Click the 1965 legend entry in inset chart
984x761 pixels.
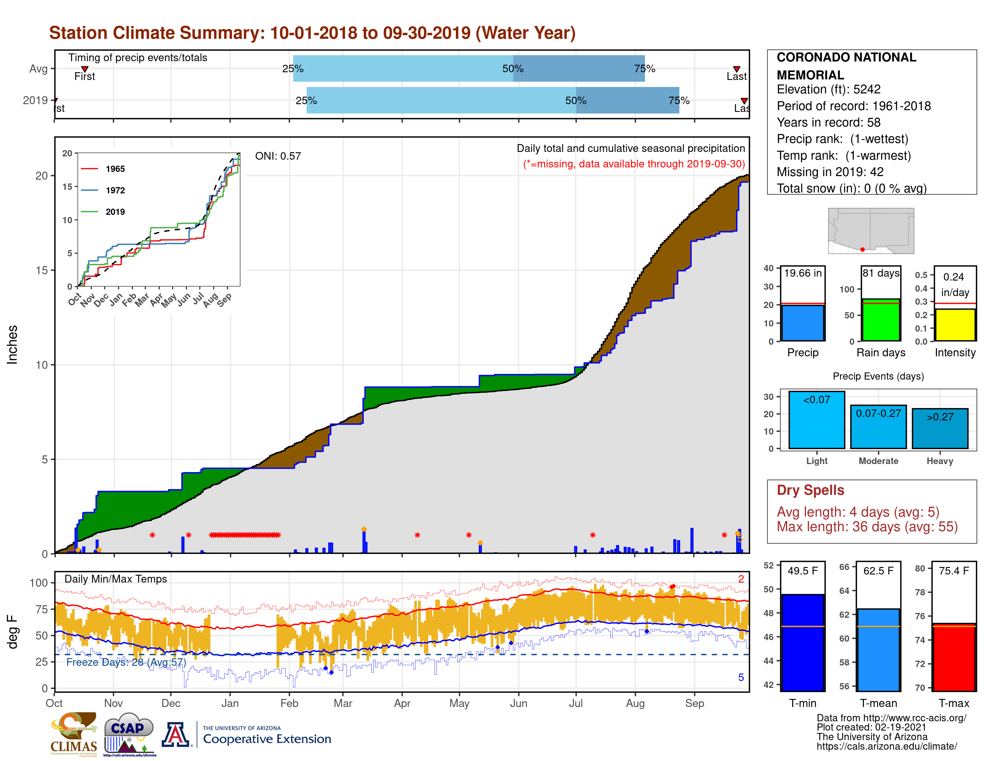103,169
